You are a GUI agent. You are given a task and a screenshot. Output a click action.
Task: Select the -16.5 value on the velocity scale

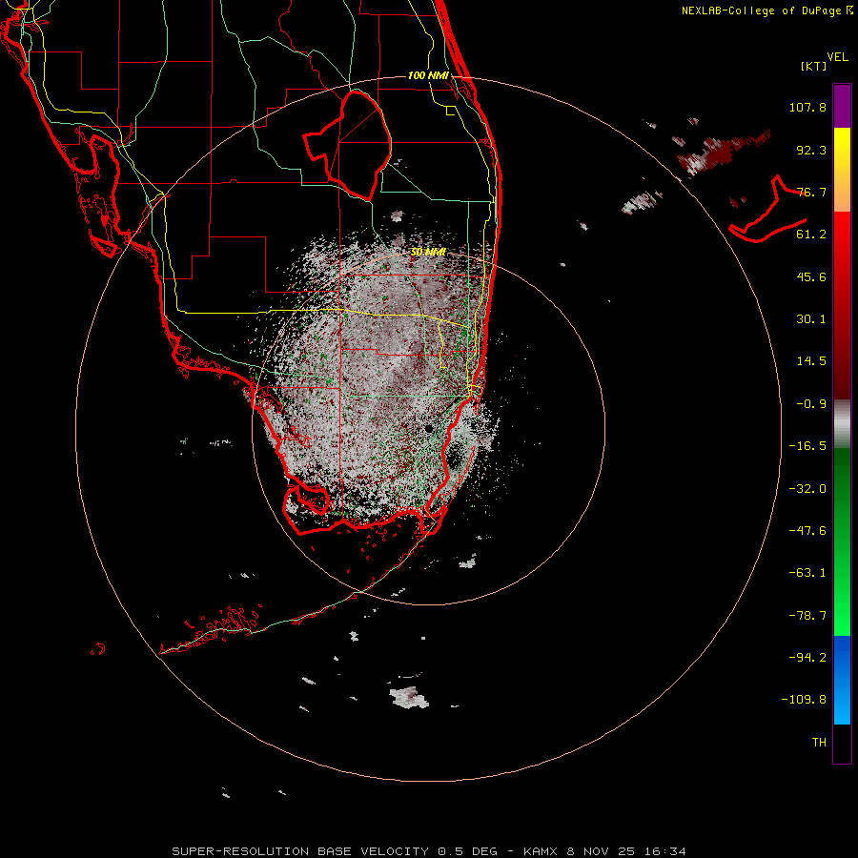[807, 446]
